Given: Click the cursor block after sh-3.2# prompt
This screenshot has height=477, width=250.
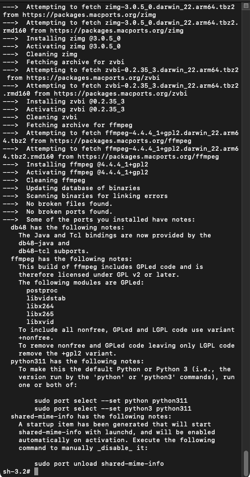Looking at the screenshot, I should pos(36,471).
